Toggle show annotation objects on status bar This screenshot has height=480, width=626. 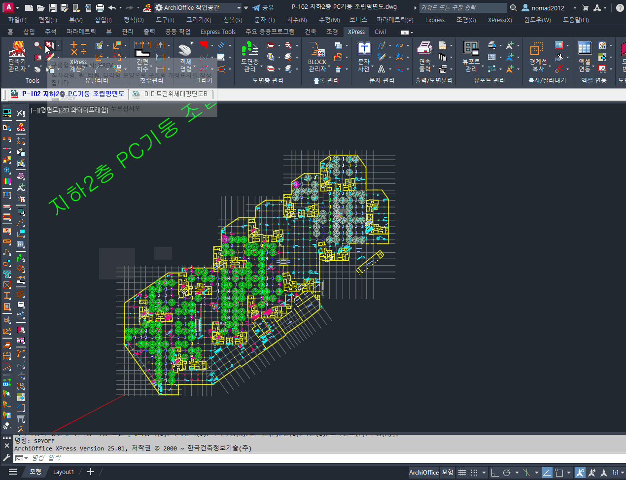580,472
